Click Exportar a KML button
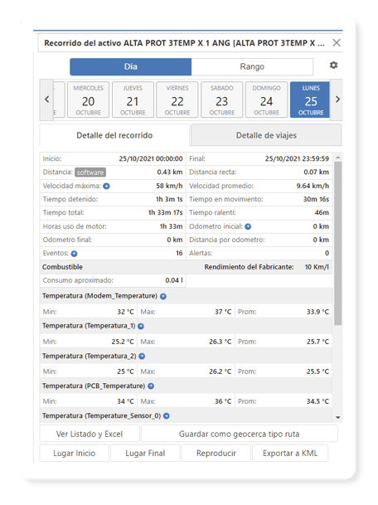378x505 pixels. [290, 453]
